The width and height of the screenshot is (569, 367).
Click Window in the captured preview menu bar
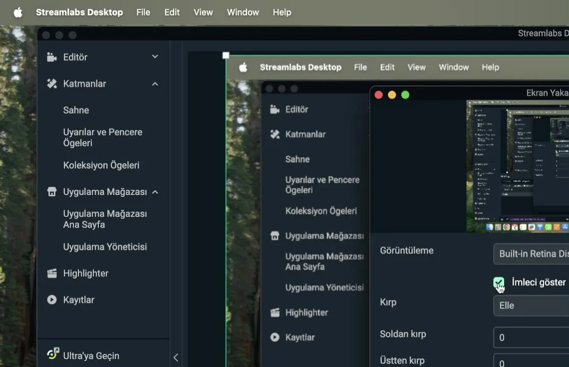(x=454, y=67)
